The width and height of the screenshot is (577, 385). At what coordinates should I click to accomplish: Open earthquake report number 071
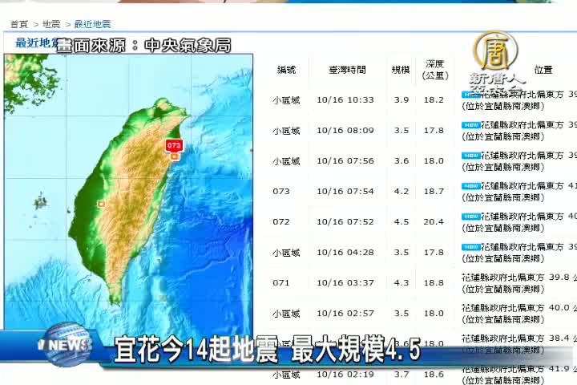tap(281, 283)
